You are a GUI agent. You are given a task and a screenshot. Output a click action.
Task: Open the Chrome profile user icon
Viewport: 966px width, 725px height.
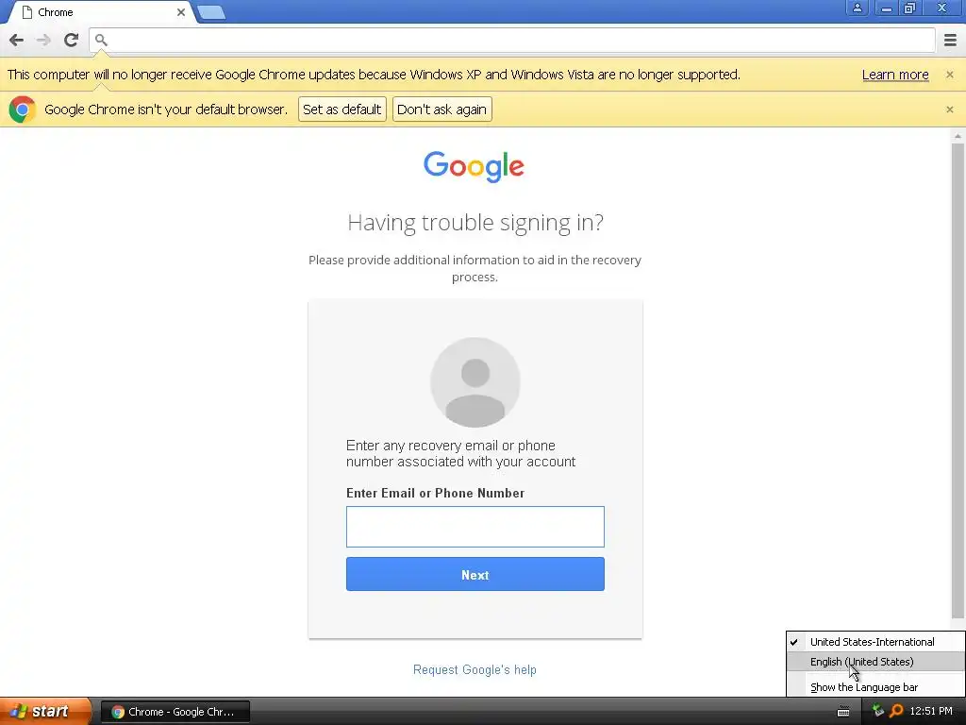coord(857,8)
